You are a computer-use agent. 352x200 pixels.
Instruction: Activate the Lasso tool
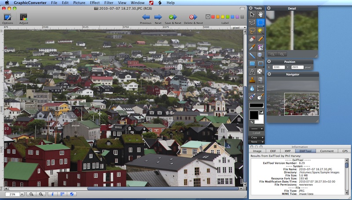pyautogui.click(x=252, y=31)
